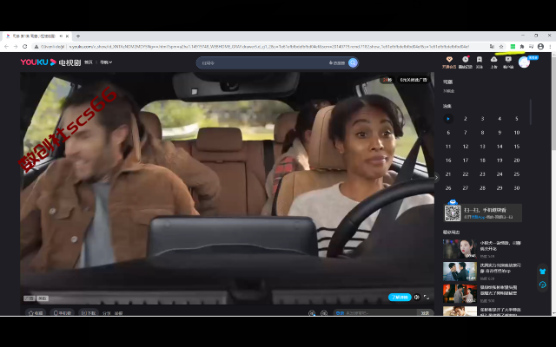Click the watch-on-phone button below player
The image size is (556, 347).
point(62,313)
